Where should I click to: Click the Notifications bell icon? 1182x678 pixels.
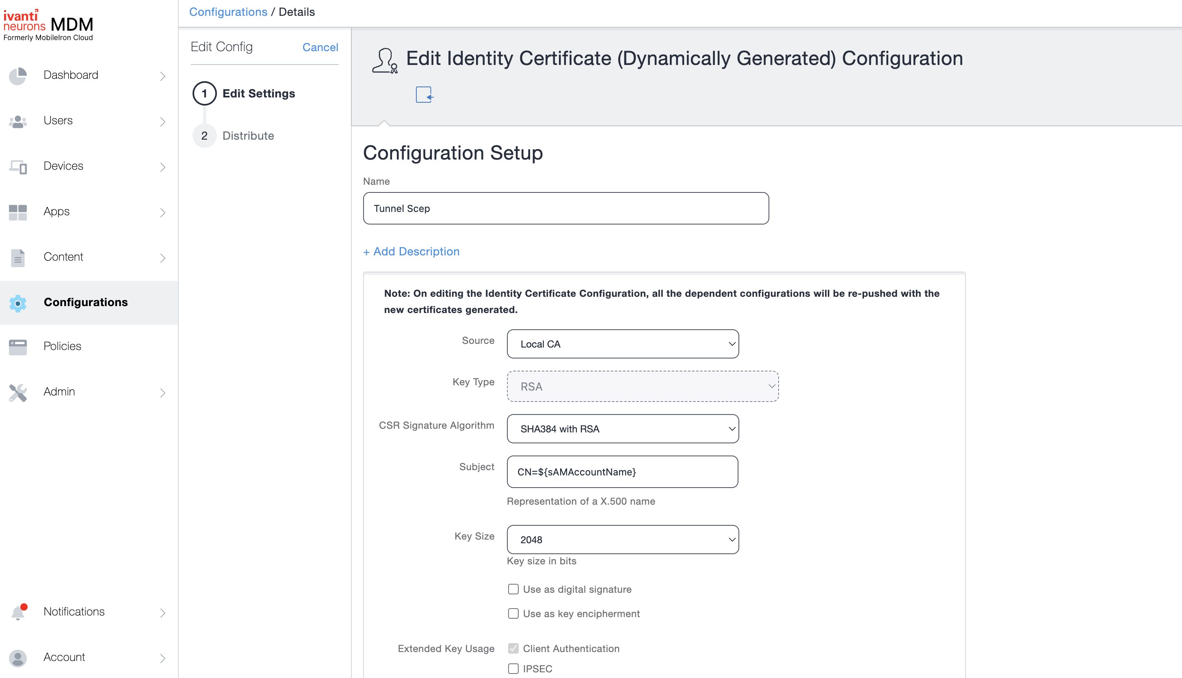coord(18,612)
